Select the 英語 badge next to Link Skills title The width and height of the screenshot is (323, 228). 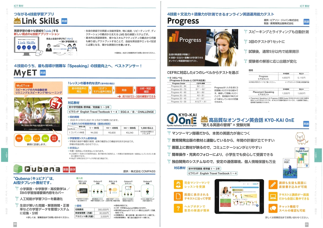(64, 21)
